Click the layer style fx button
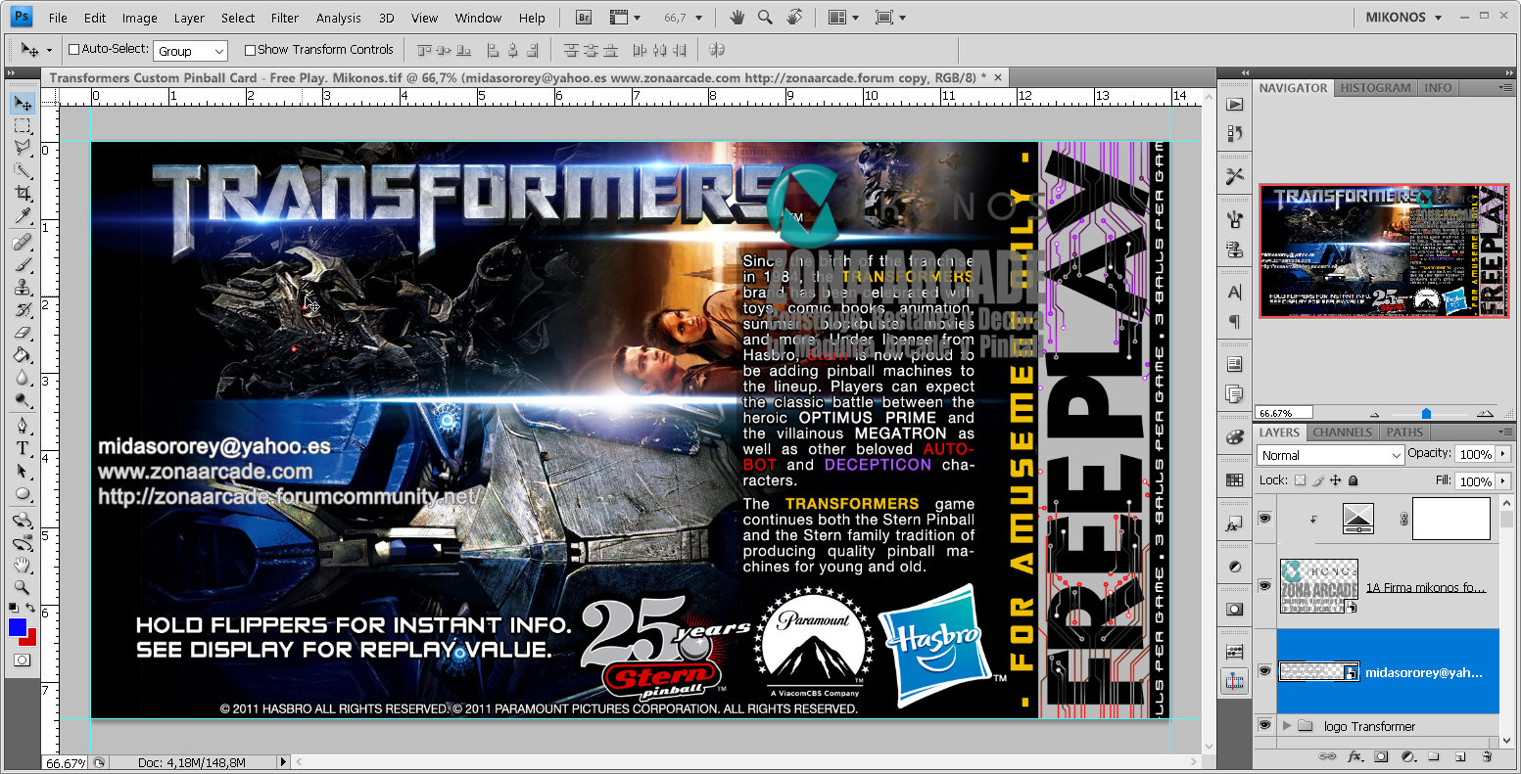The height and width of the screenshot is (774, 1521). 1355,756
